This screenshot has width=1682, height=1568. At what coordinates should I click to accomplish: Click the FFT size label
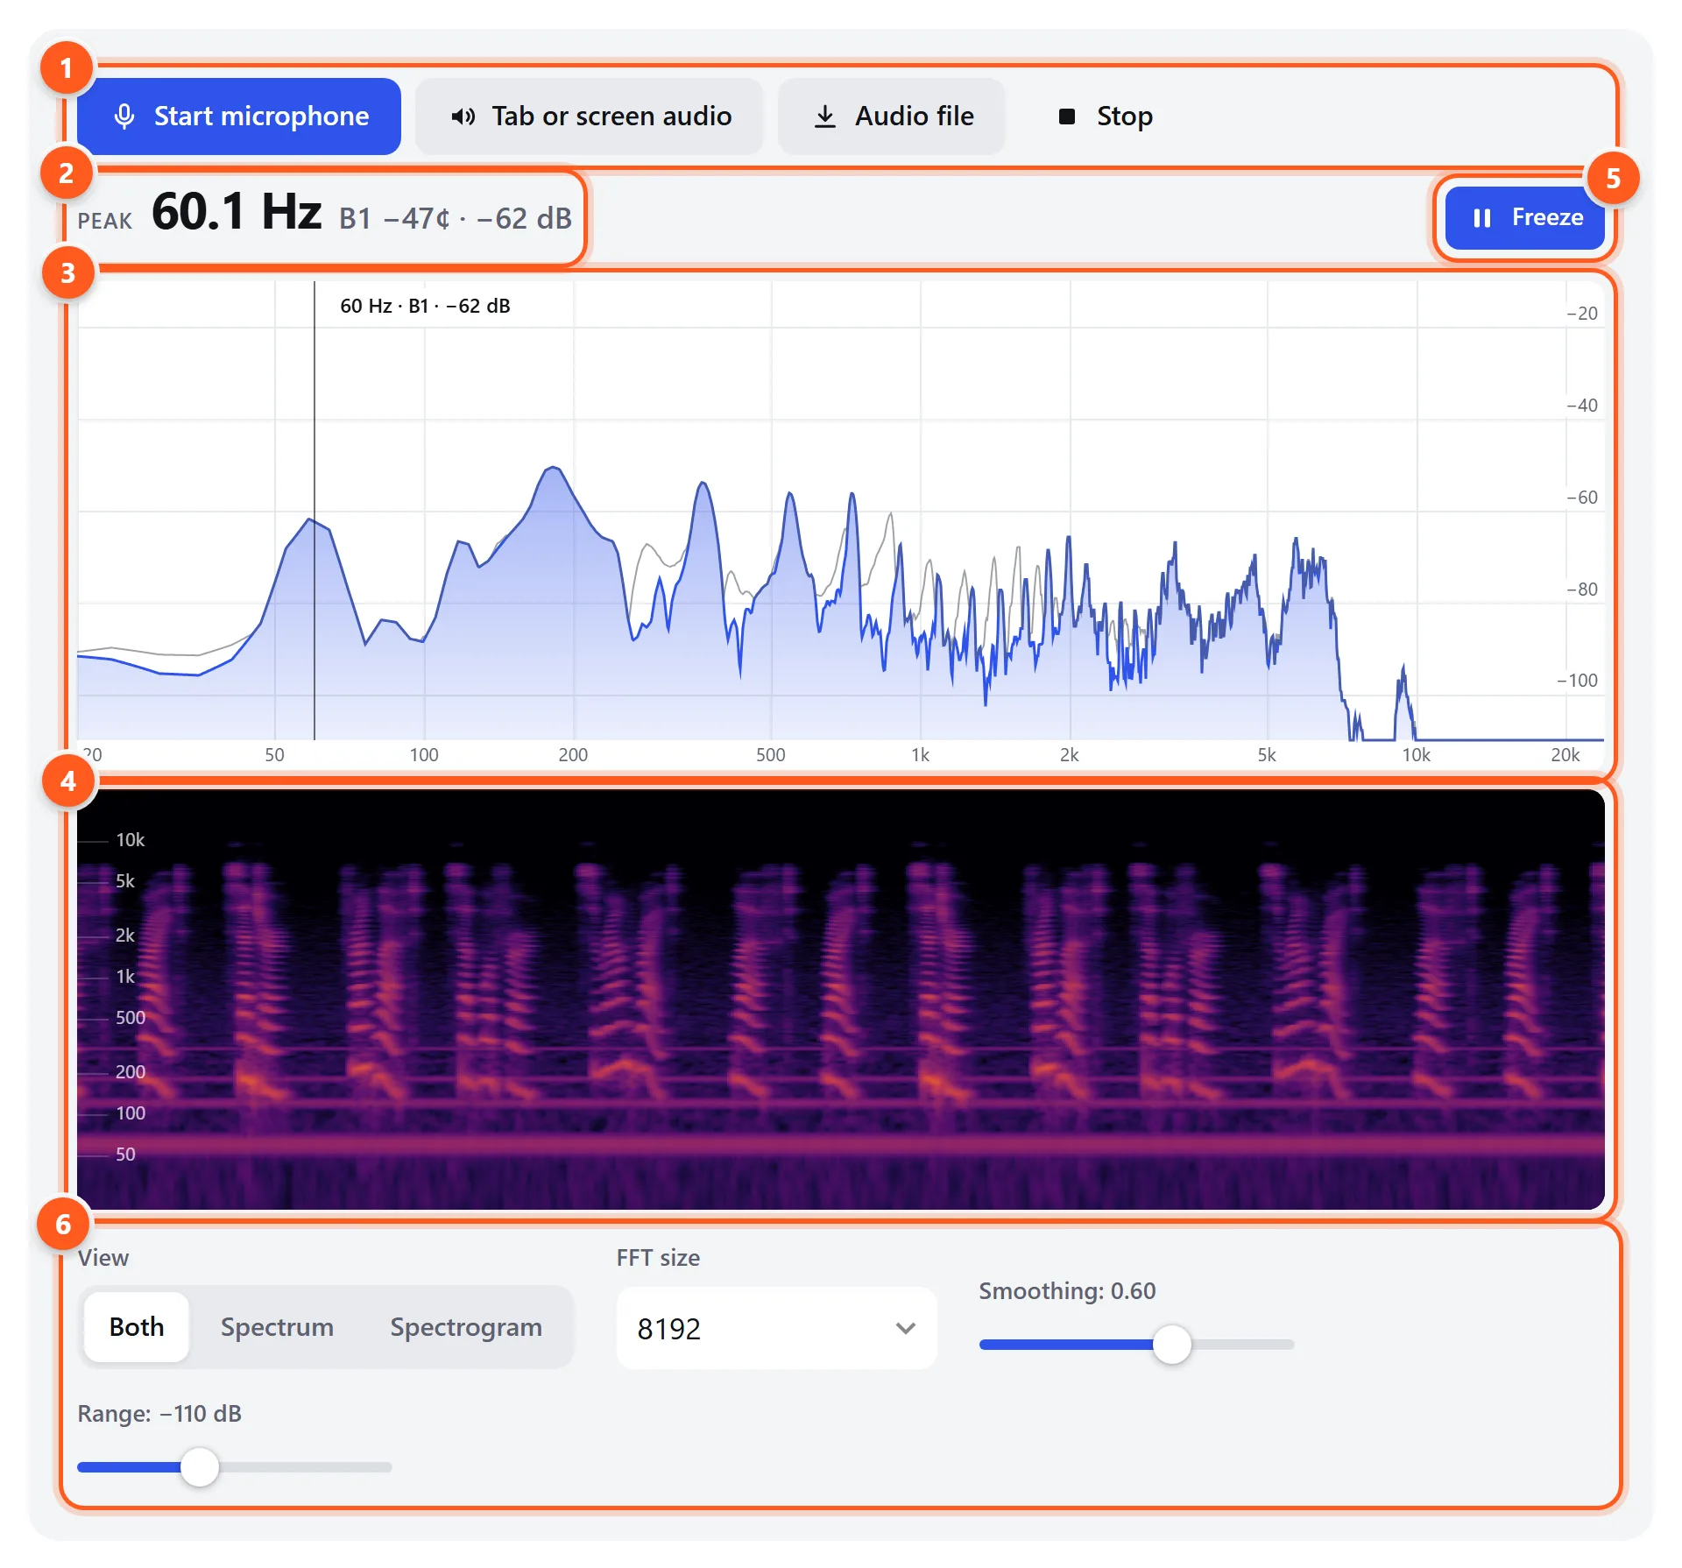pos(658,1258)
